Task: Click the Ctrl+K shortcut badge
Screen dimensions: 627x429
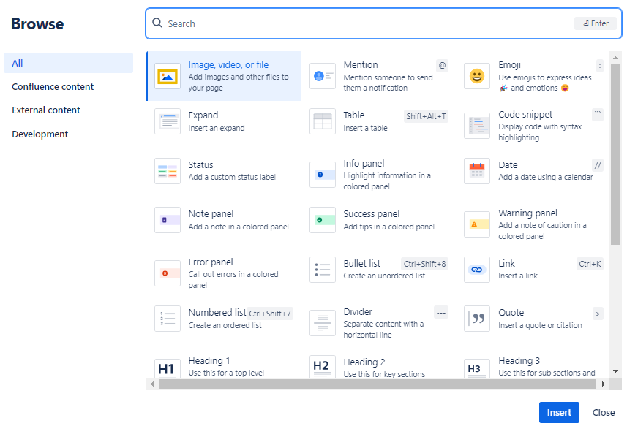Action: 590,264
